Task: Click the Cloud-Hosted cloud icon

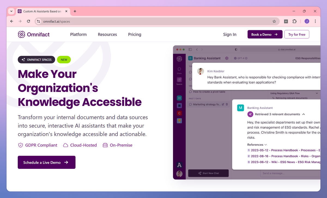Action: tap(66, 145)
